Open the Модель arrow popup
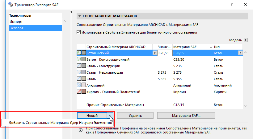 point(246,40)
